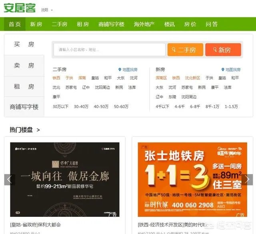This screenshot has width=256, height=234.
Task: Choose 浑南区 in 新房 districts
Action: [161, 78]
